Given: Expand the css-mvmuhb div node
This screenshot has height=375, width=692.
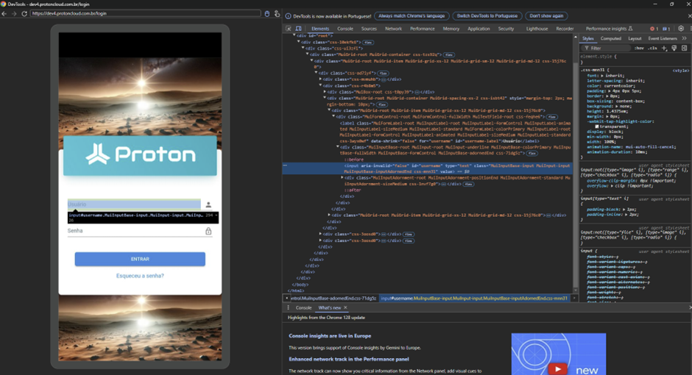Looking at the screenshot, I should [320, 79].
